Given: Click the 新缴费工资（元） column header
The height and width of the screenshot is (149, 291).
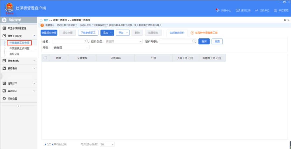Looking at the screenshot, I should coord(212,58).
